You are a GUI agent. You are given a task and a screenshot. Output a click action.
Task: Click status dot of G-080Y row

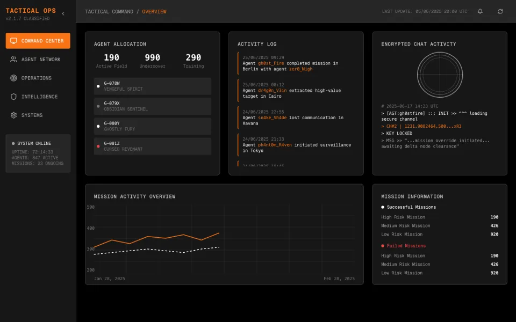click(98, 126)
